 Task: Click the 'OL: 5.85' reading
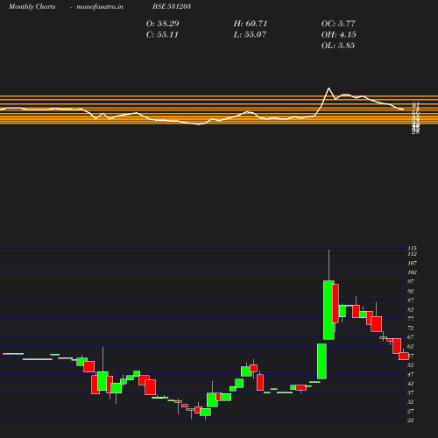pos(338,46)
